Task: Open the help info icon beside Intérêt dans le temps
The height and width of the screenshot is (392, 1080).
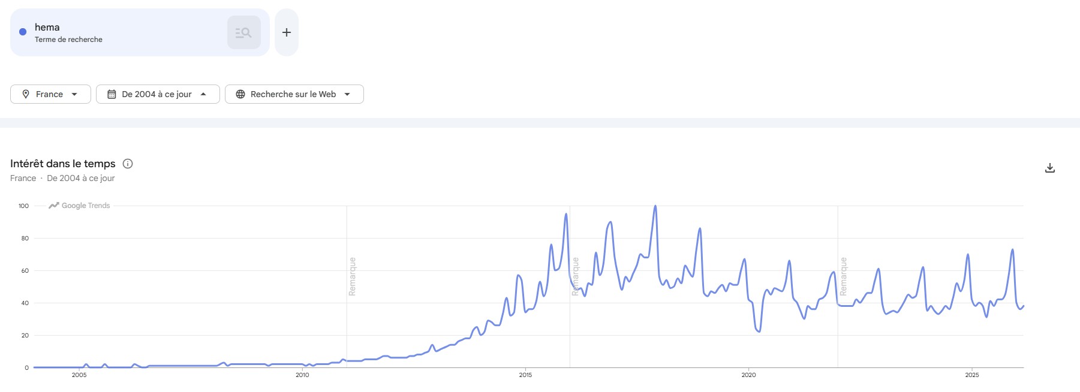Action: pos(128,164)
